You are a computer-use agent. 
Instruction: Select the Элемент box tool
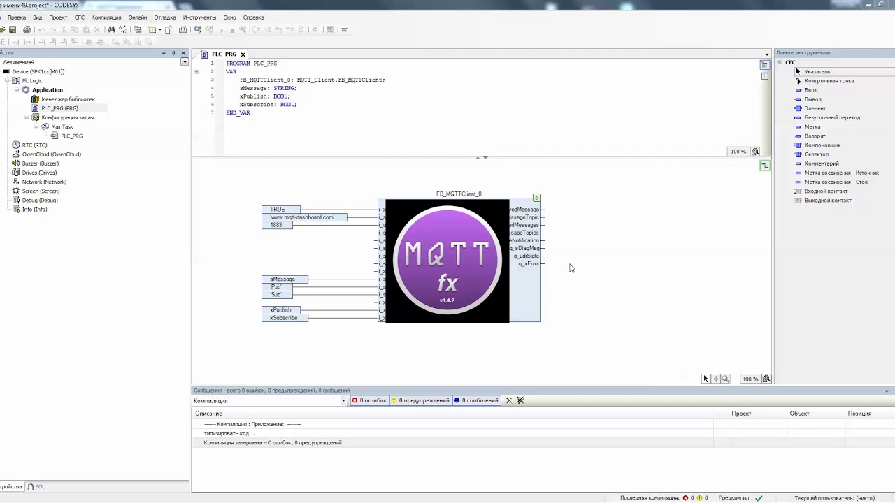point(815,108)
